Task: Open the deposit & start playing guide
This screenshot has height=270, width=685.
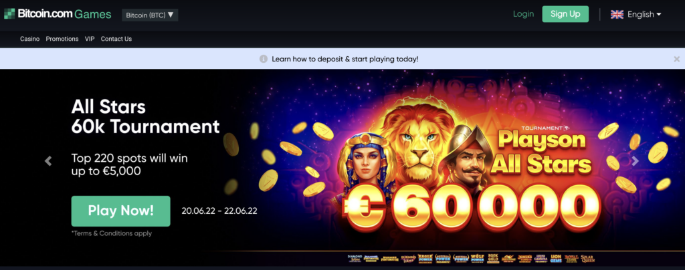Action: coord(345,59)
